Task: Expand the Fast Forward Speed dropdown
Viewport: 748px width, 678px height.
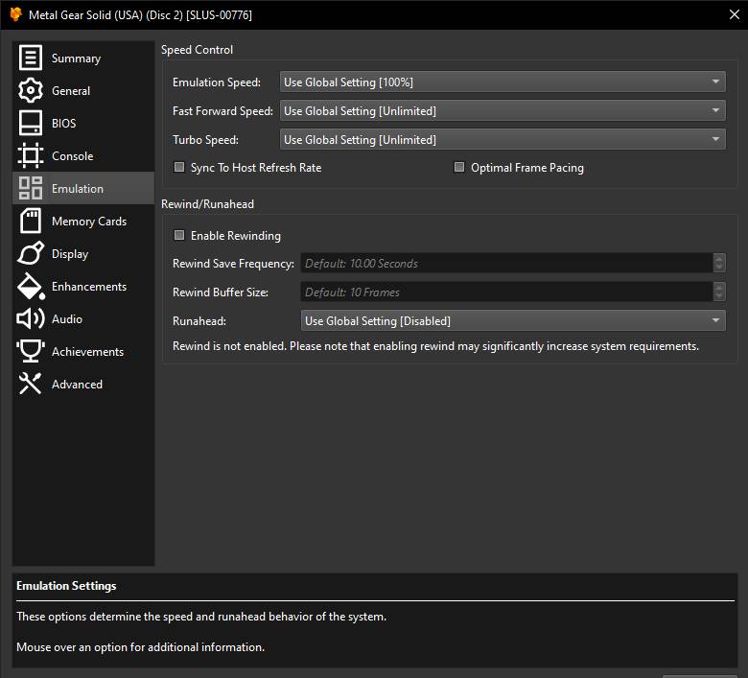Action: 503,110
